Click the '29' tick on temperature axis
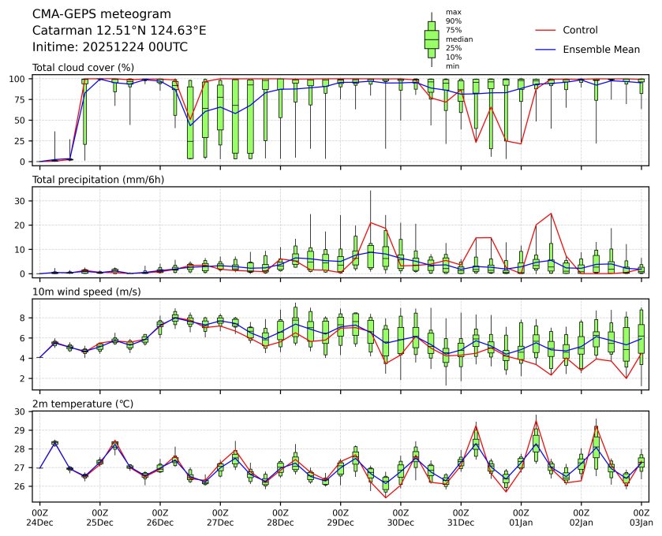 [23, 430]
